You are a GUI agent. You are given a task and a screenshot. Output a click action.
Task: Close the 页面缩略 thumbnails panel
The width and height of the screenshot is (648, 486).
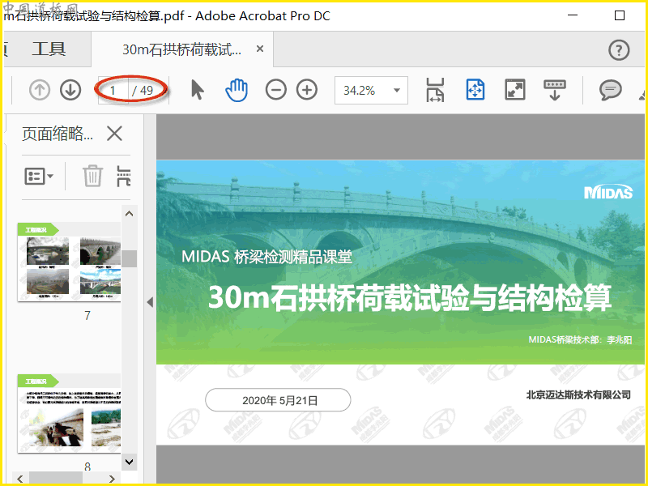[x=114, y=134]
